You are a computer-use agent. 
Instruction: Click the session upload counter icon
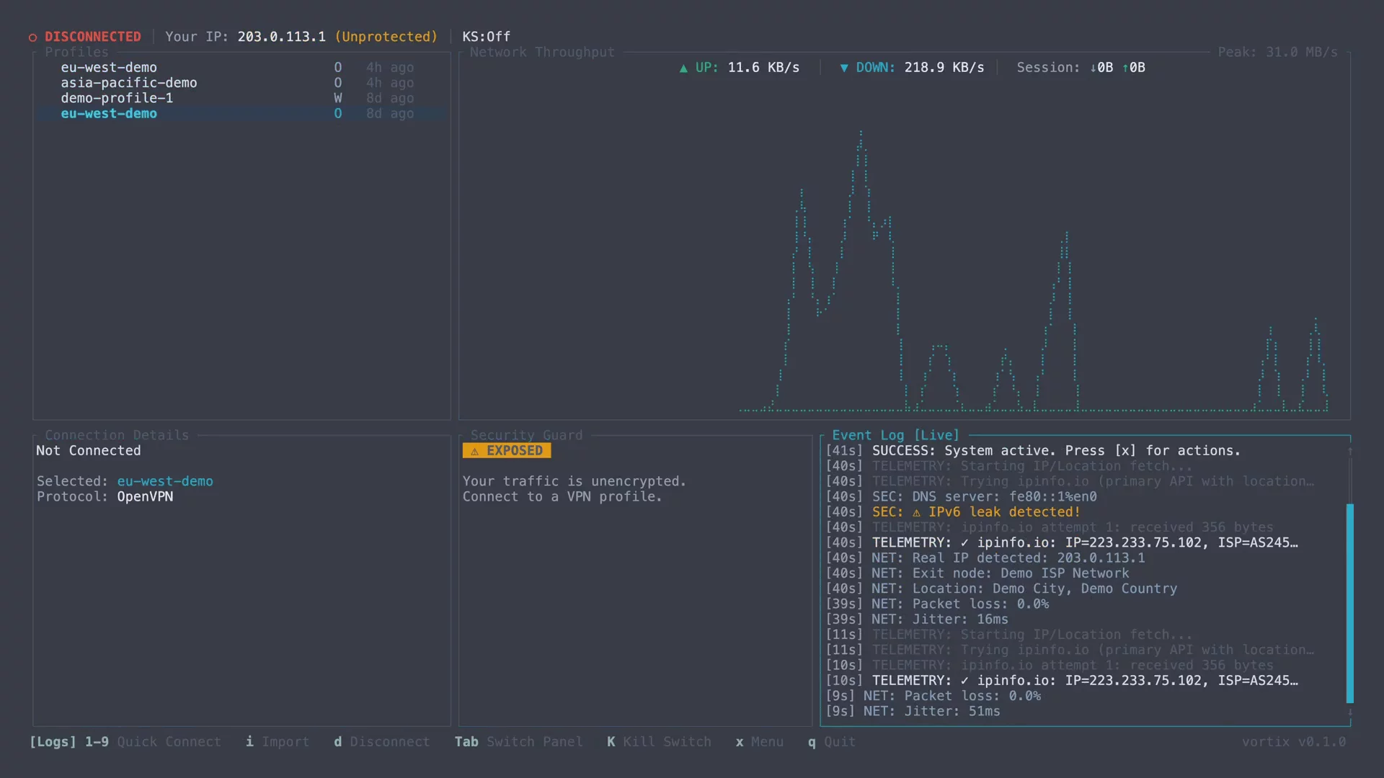click(1126, 67)
